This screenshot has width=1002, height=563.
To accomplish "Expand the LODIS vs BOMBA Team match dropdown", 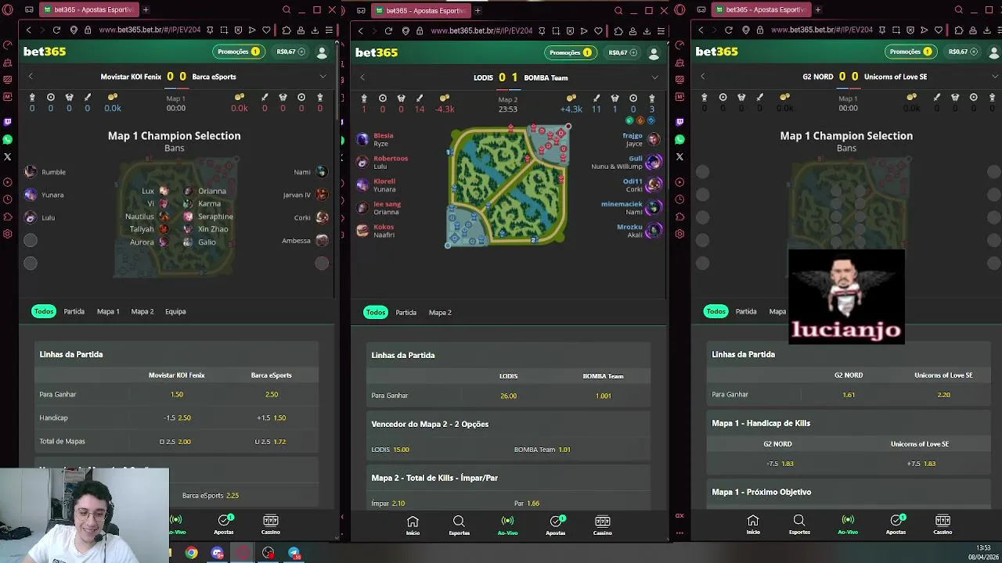I will click(654, 77).
